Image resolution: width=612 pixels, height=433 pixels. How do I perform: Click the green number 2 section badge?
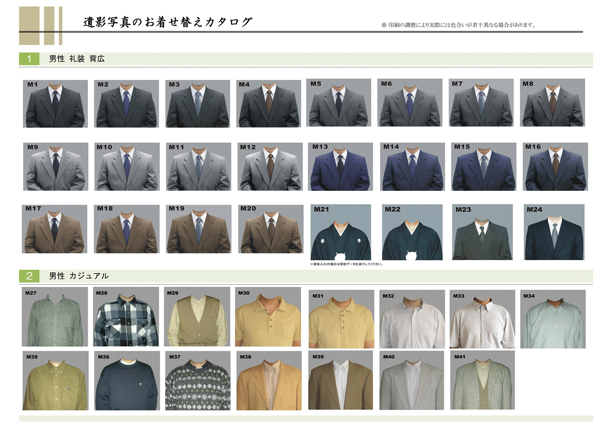(29, 276)
